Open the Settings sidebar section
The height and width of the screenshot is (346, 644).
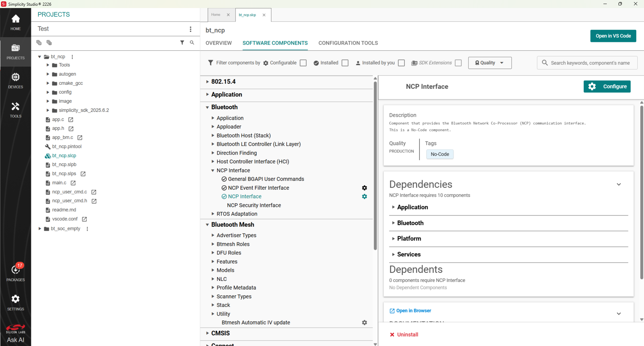[x=15, y=302]
